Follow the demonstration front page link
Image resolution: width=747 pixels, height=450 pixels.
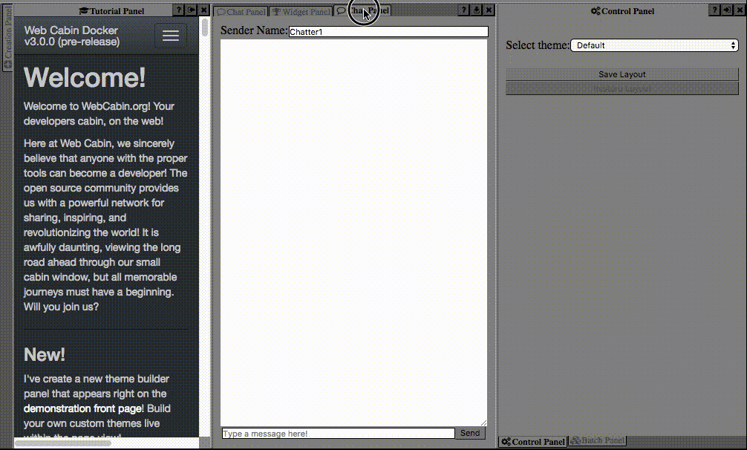83,408
